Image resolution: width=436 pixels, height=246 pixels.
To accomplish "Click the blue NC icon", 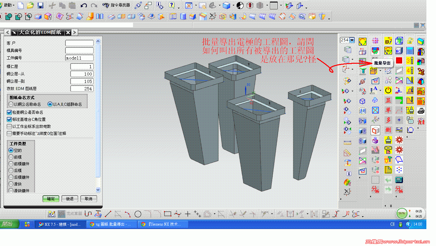I will tap(399, 51).
